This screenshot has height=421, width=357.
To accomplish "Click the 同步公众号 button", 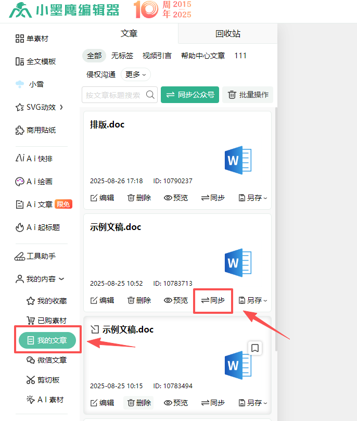I will pos(190,95).
